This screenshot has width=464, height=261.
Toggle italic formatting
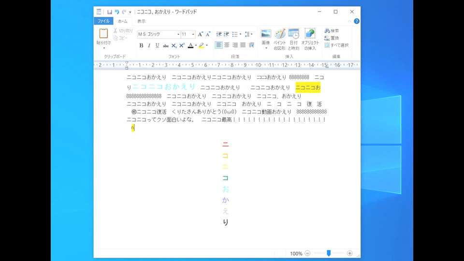[149, 45]
